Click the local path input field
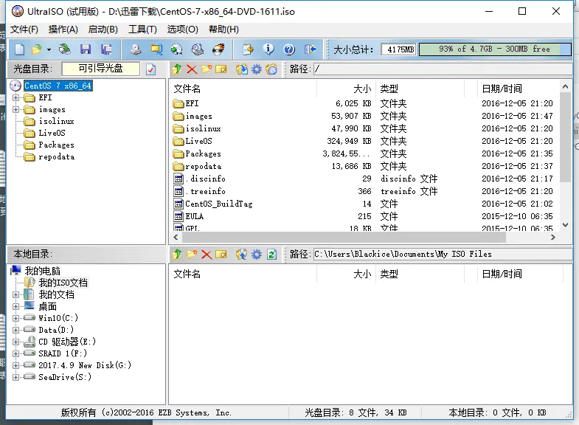Screen dimensions: 579x425 441,255
